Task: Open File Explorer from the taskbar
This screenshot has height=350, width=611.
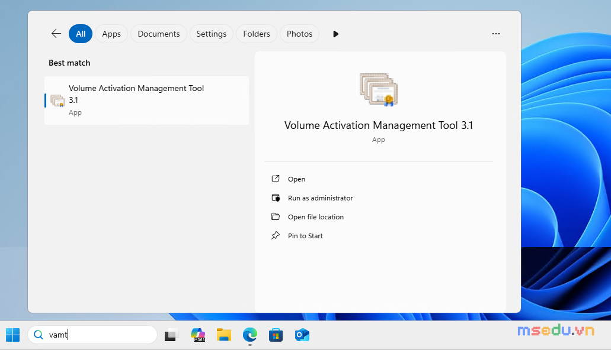Action: (224, 335)
